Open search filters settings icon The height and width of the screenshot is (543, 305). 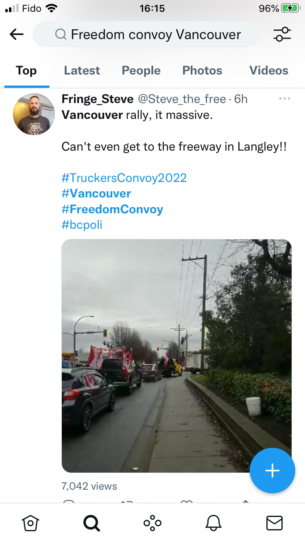282,35
